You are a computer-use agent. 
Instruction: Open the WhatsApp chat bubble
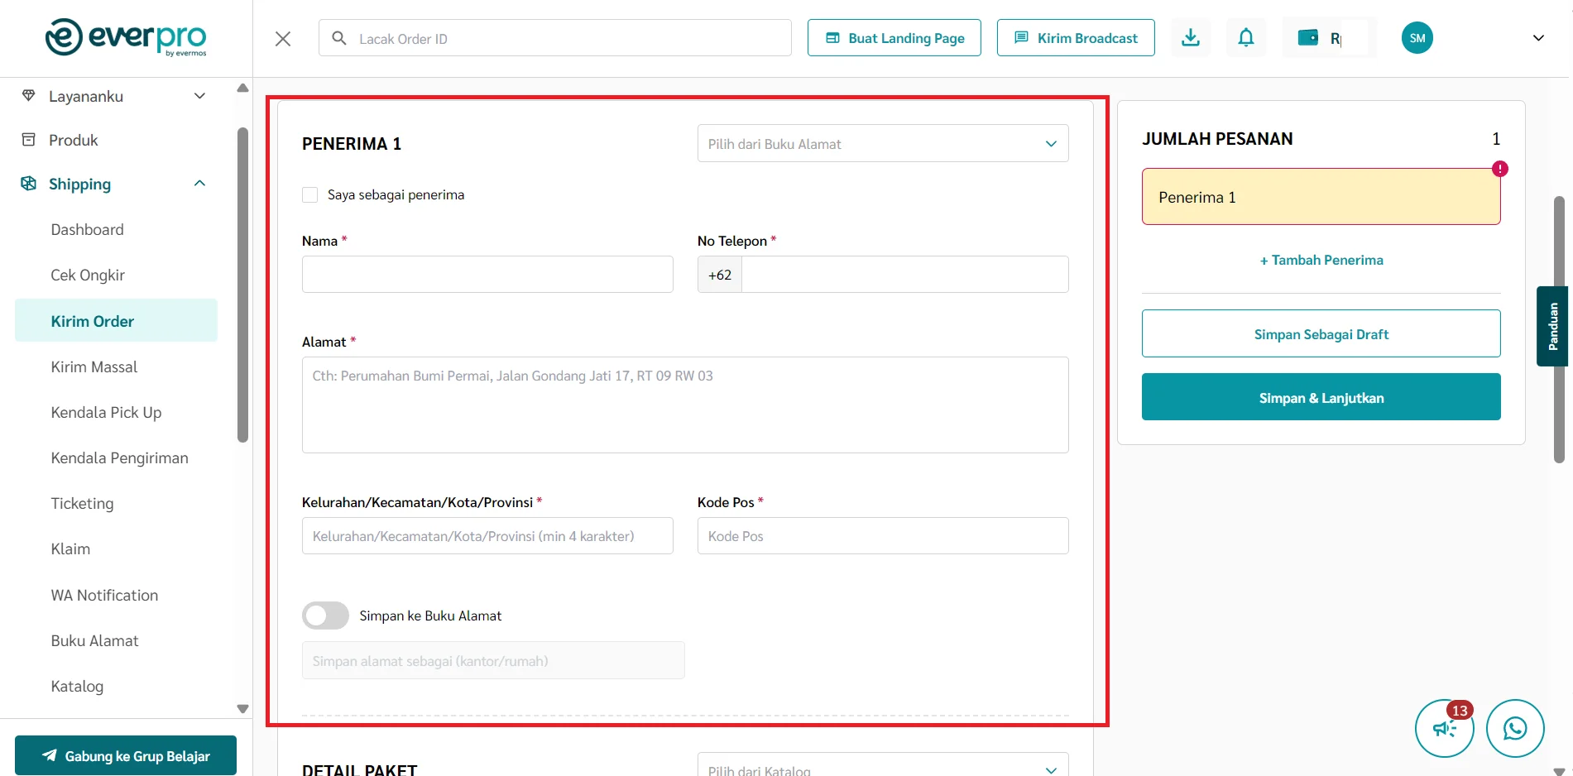pos(1514,728)
